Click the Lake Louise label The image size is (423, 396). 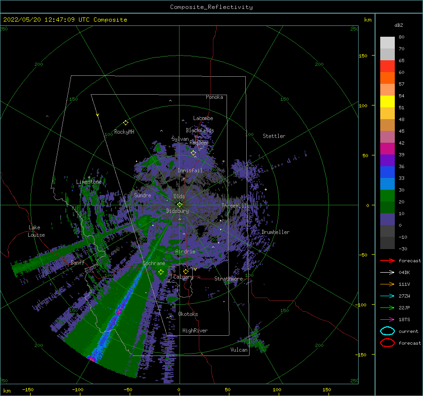[x=36, y=231]
